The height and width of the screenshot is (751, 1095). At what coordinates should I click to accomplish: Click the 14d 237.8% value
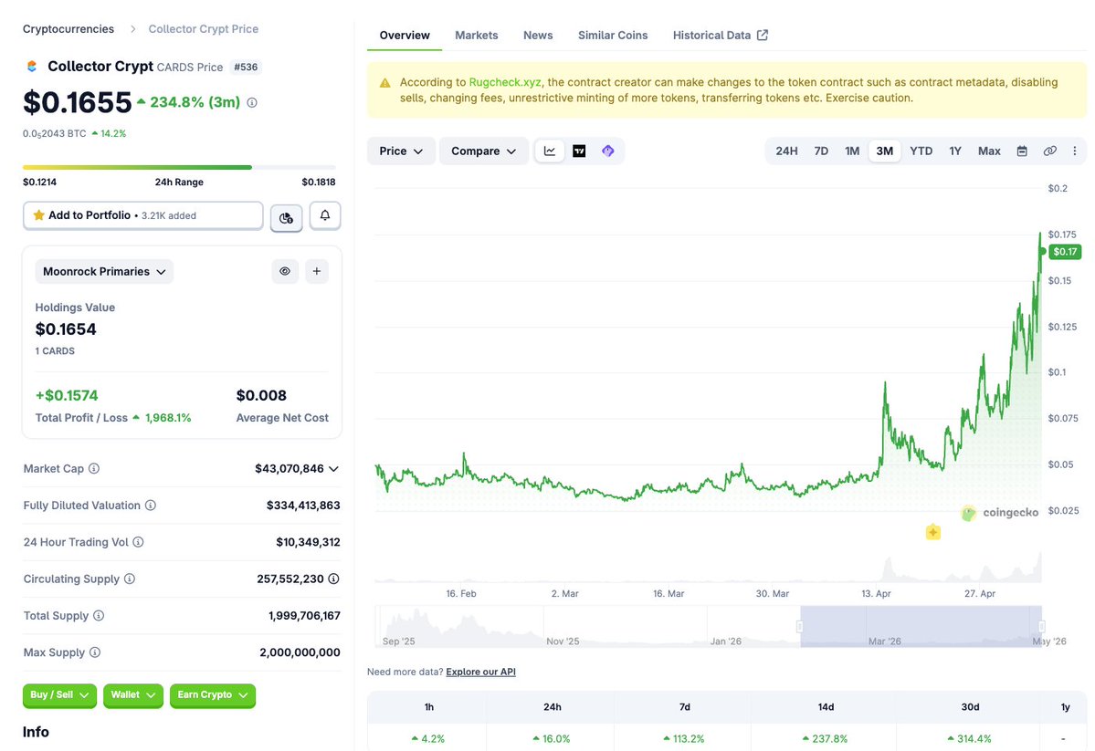(x=826, y=738)
